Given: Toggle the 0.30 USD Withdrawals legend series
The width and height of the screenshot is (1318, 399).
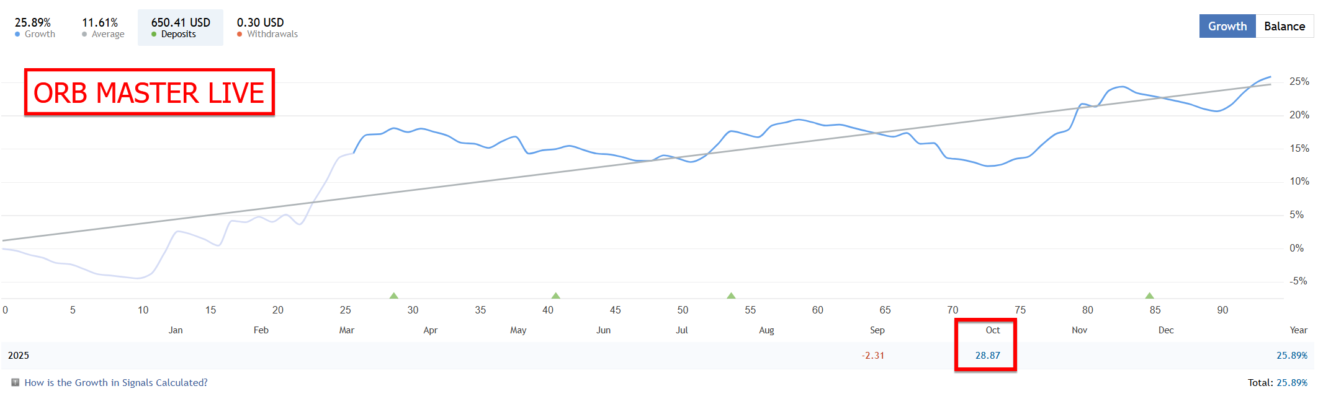Looking at the screenshot, I should click(x=267, y=28).
